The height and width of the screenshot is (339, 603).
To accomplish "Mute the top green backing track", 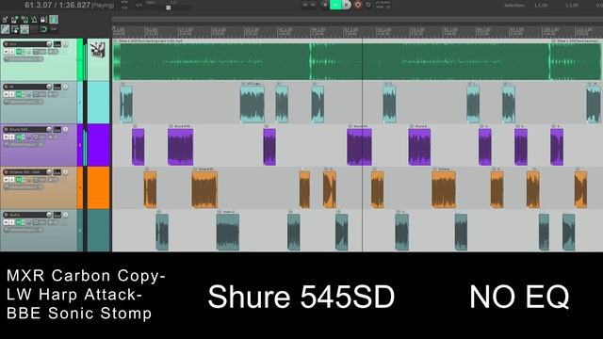I will (6, 52).
